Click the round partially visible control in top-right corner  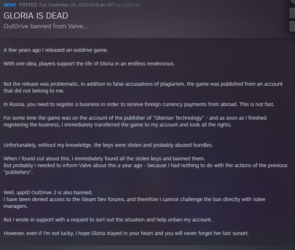point(293,1)
